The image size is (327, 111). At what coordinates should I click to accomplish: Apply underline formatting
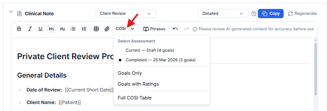(x=40, y=29)
